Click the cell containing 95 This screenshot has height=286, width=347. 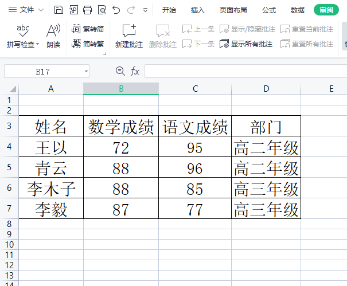coord(195,147)
